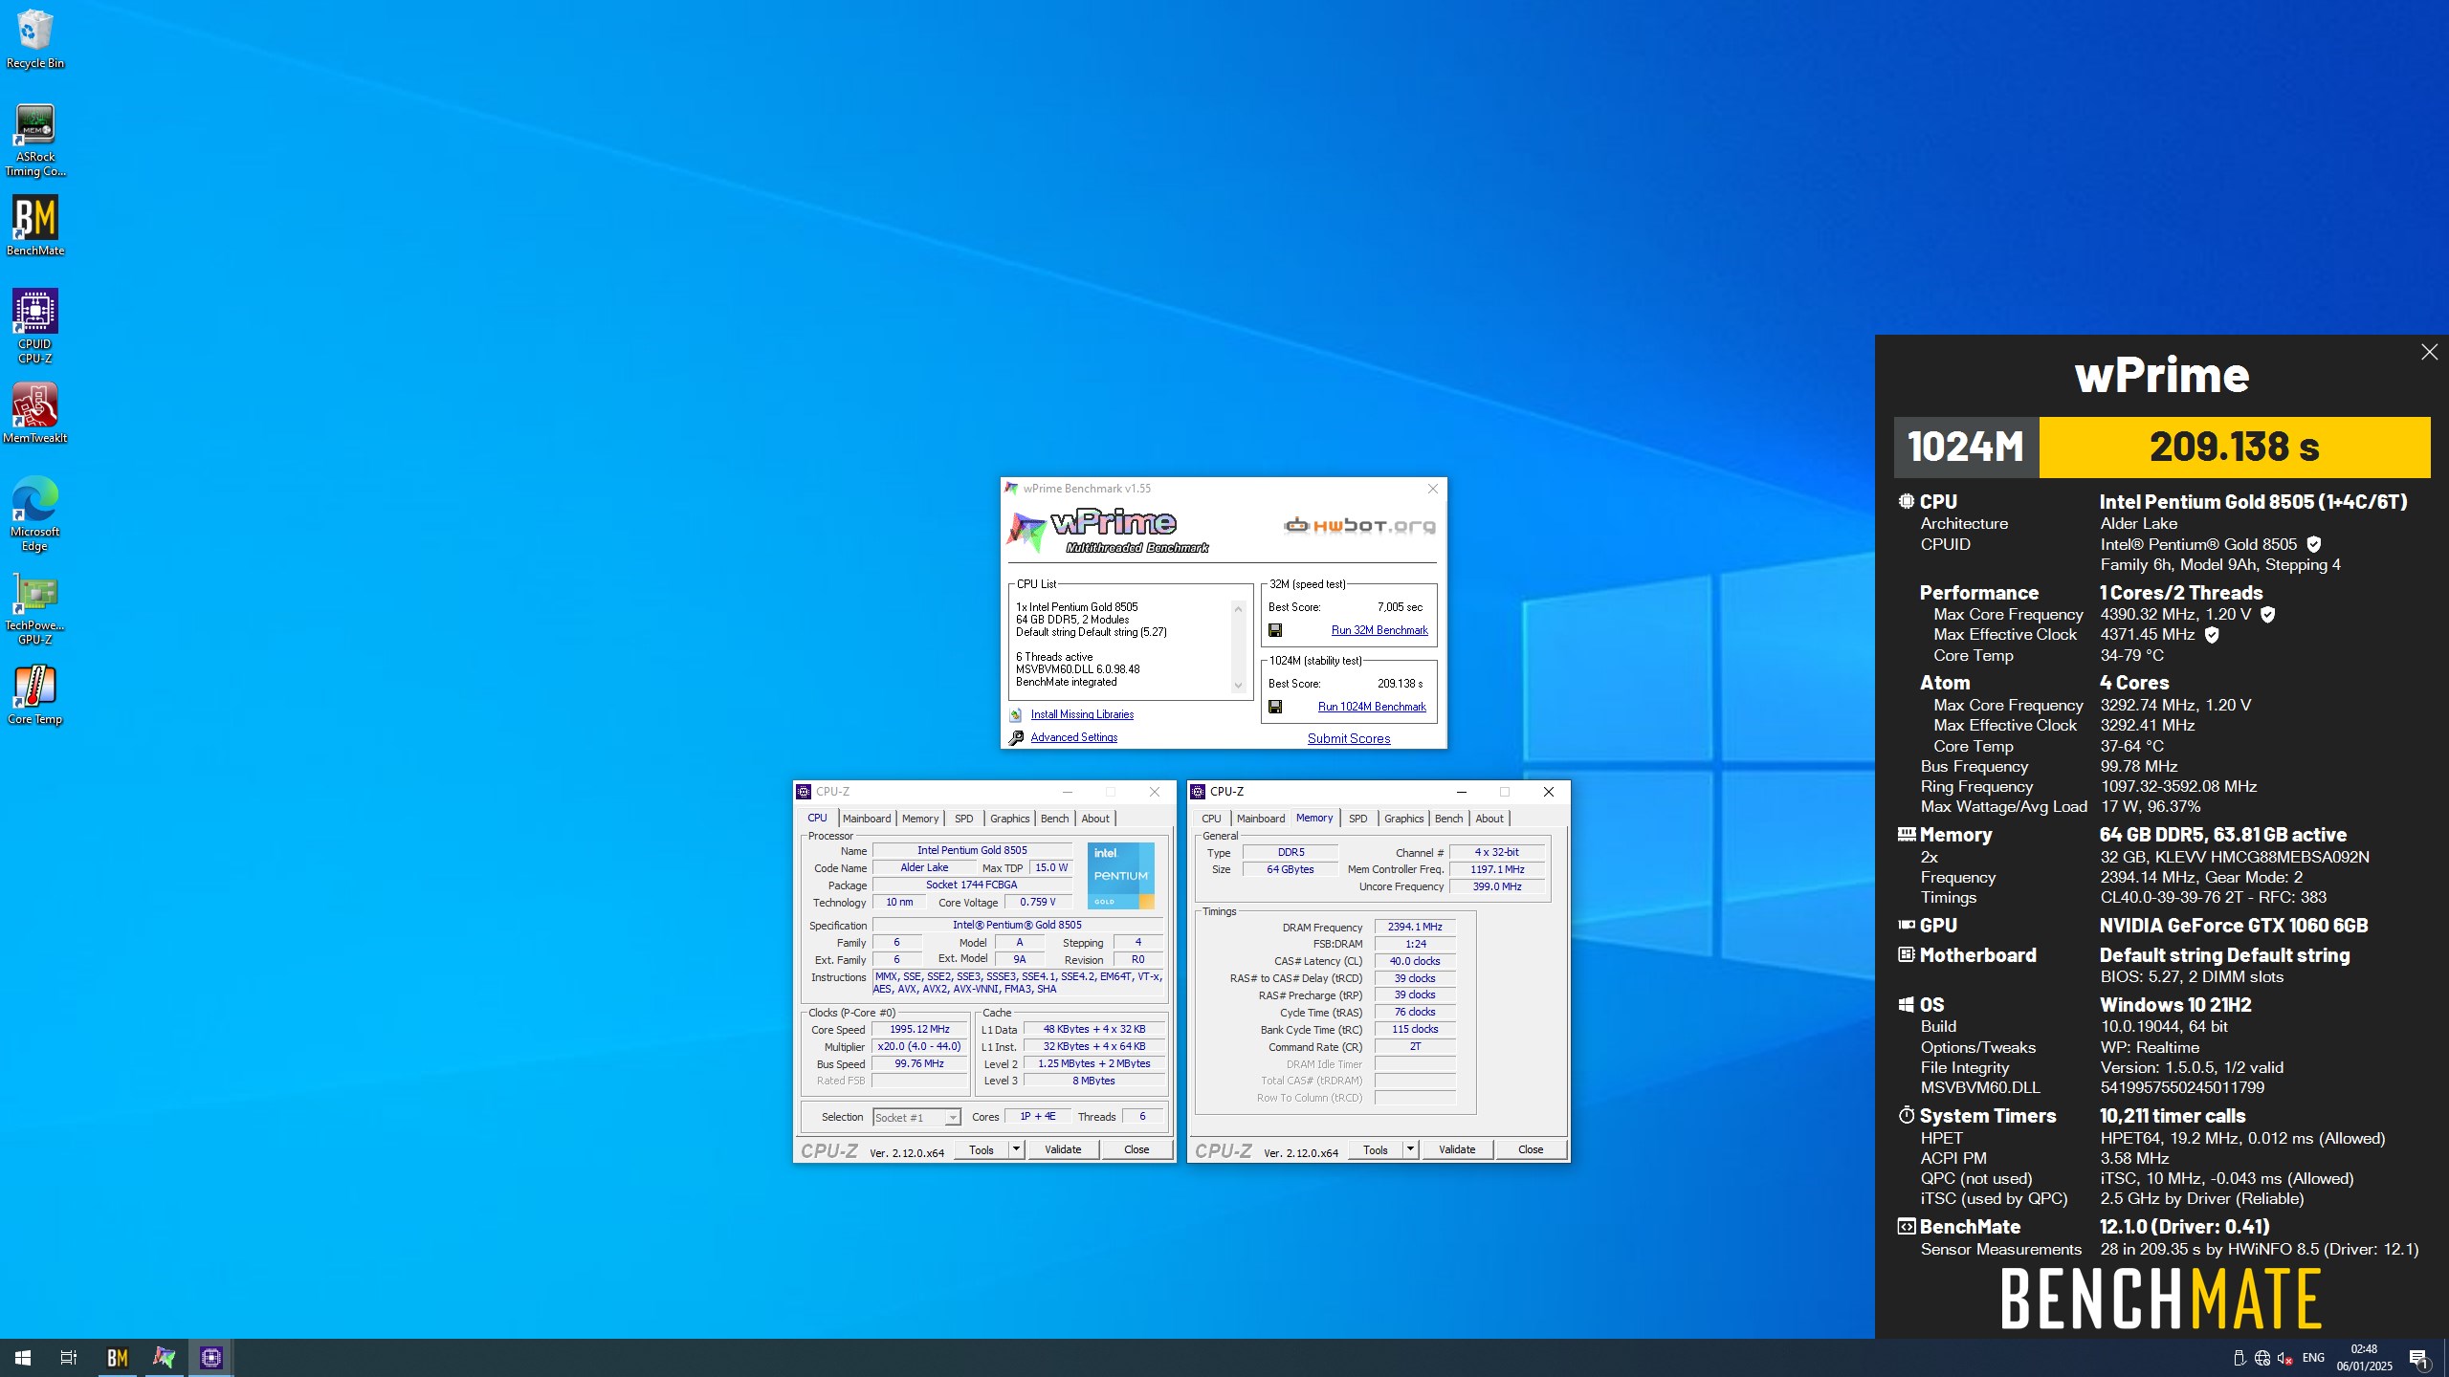Switch to wPrime in the taskbar

[x=164, y=1357]
